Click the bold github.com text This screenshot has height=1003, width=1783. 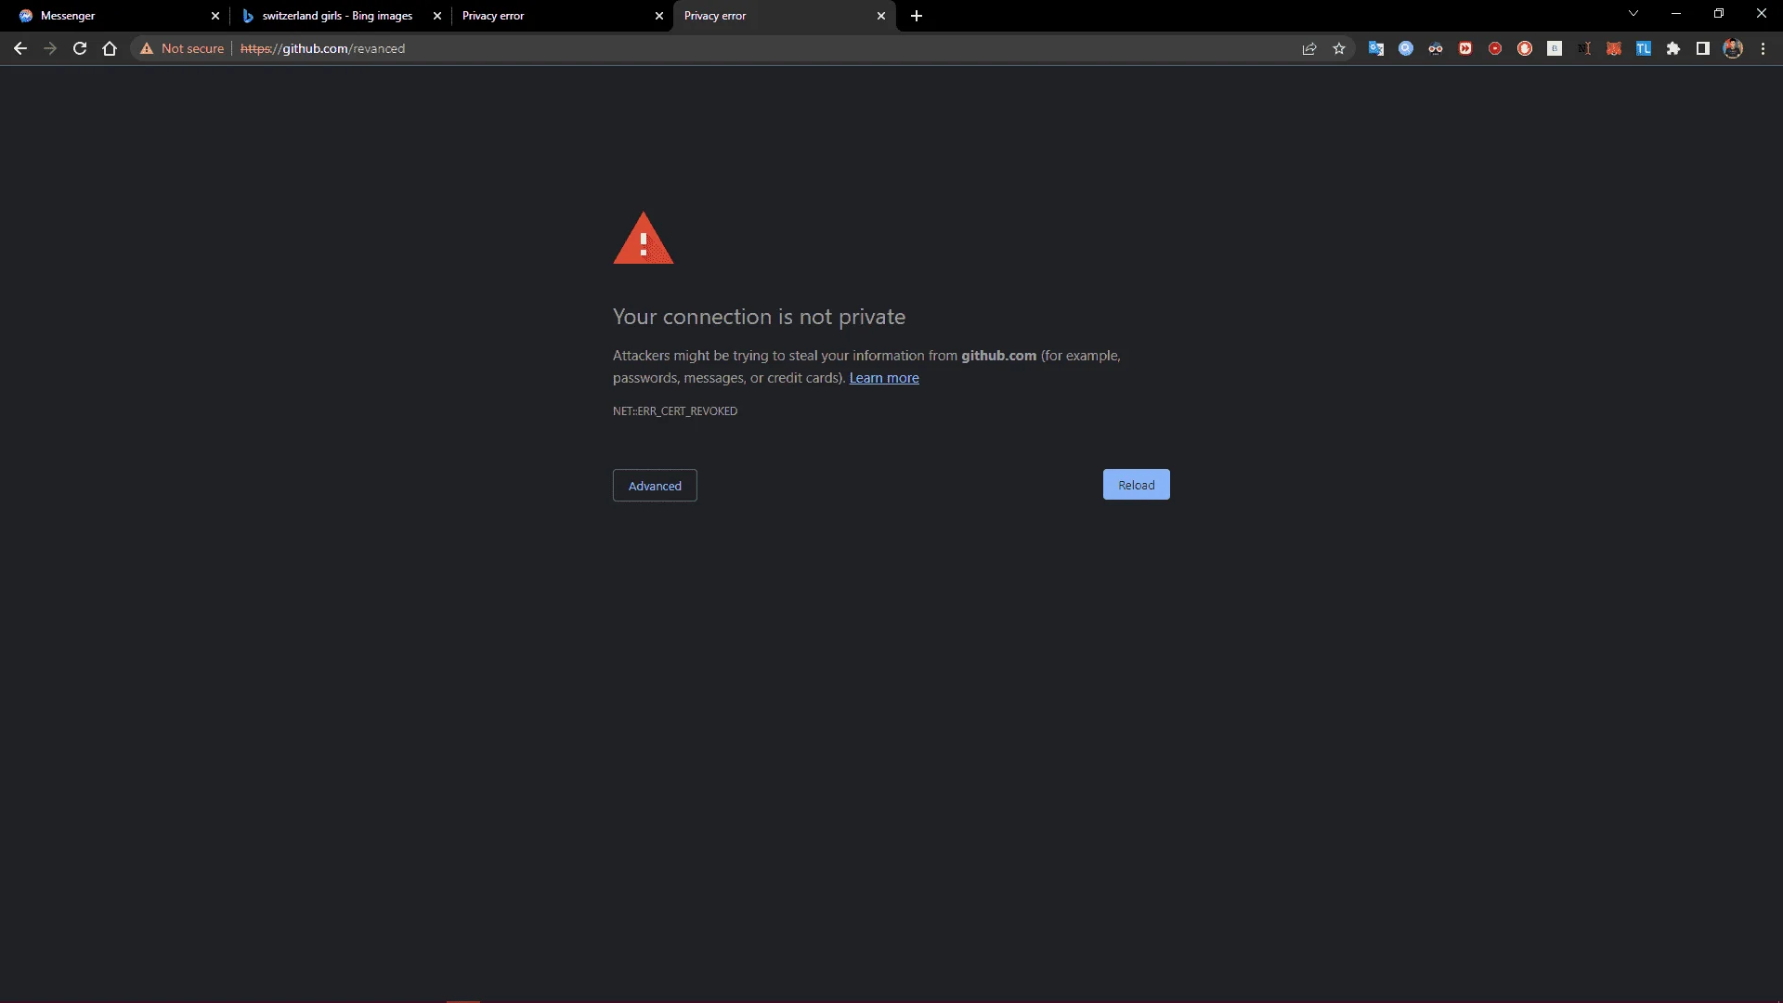(998, 356)
